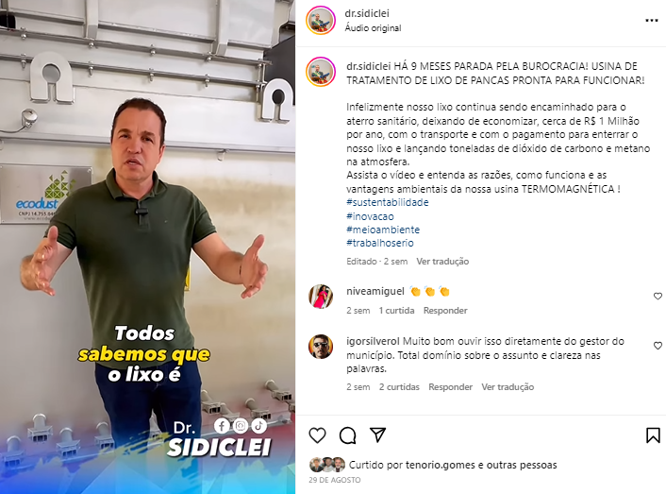Click the video to play or pause
Viewport: 666px width, 494px height.
click(x=147, y=247)
